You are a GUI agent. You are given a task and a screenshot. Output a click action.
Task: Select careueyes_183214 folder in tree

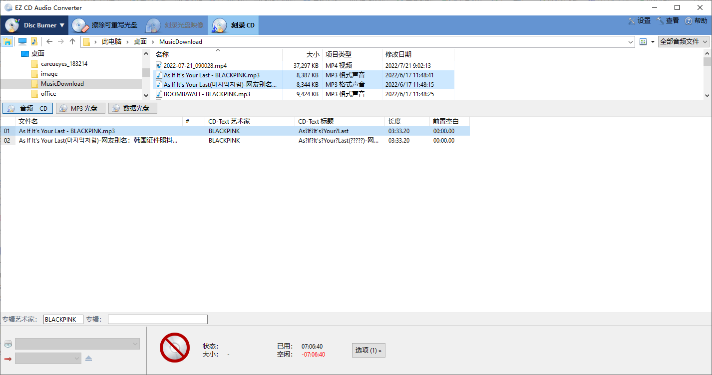pos(64,64)
